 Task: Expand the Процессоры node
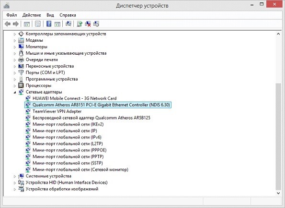[x=15, y=86]
